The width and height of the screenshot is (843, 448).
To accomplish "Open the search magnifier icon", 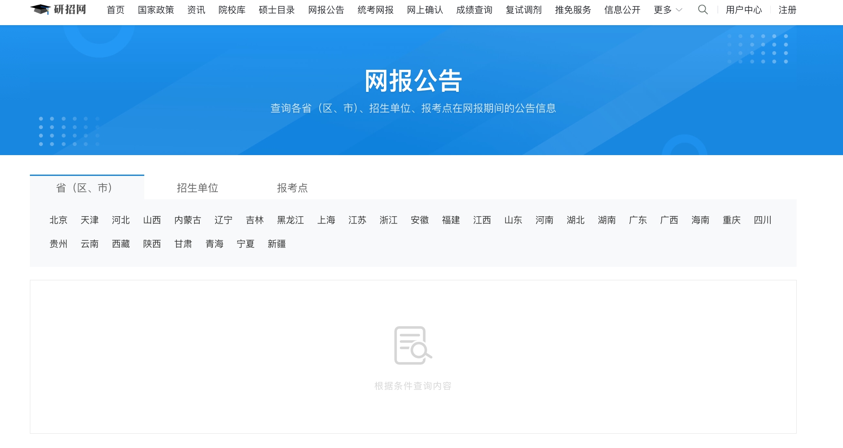I will pyautogui.click(x=703, y=10).
